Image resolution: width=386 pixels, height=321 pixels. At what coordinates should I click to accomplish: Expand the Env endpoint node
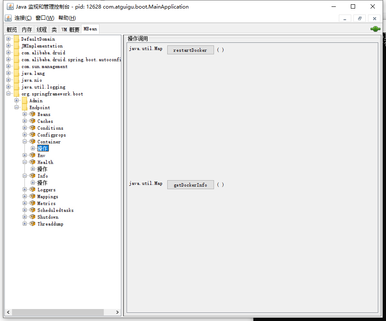25,155
